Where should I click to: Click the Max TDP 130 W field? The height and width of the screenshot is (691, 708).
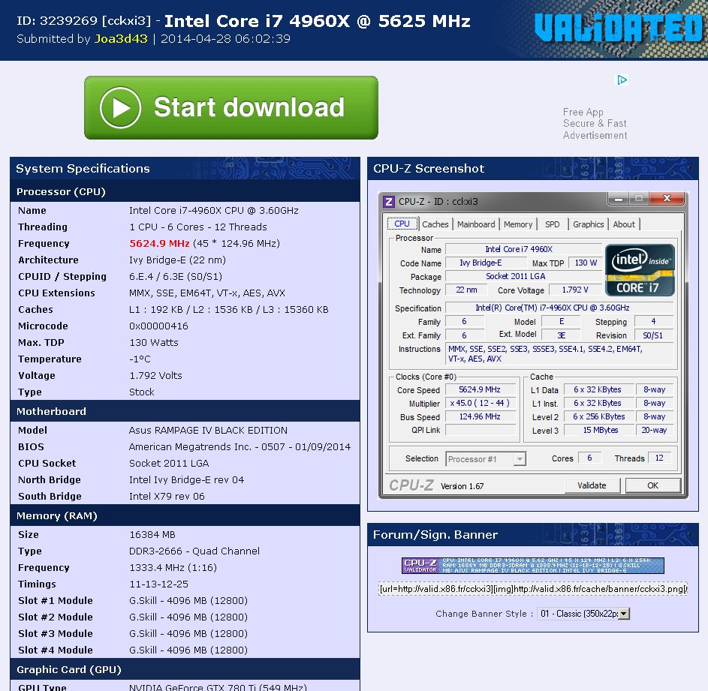[586, 263]
